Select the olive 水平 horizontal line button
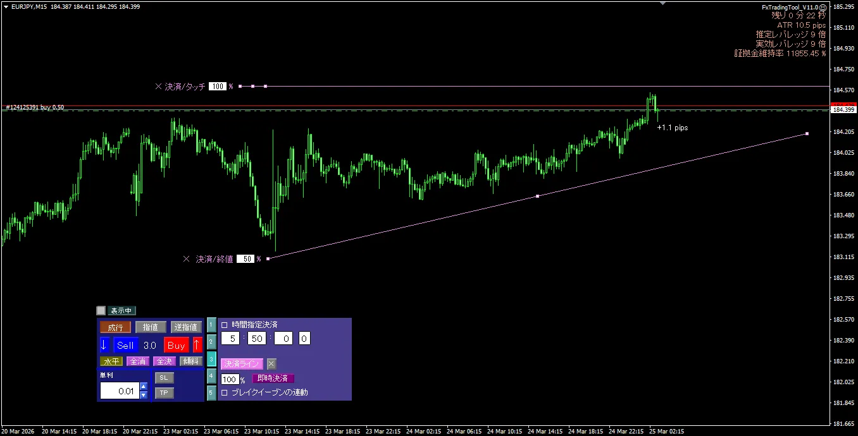 (x=111, y=361)
